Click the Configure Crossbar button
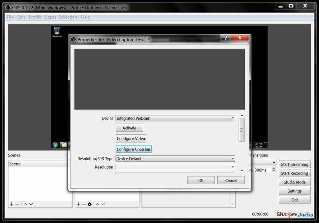This screenshot has width=319, height=223. (x=134, y=149)
